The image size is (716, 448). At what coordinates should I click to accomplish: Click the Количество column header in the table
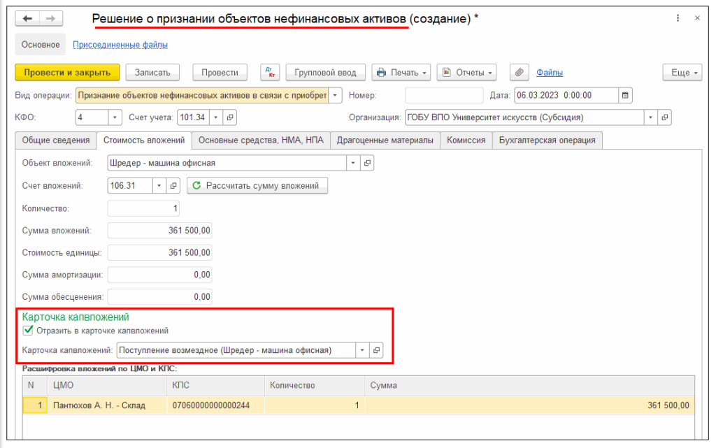click(315, 385)
